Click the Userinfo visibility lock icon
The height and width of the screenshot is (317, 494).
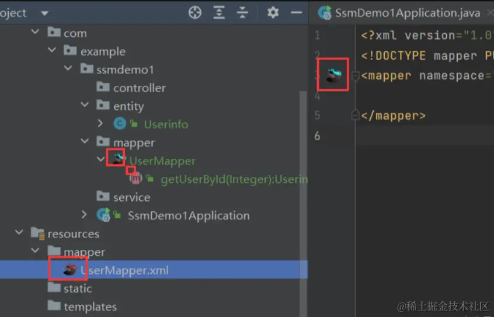pyautogui.click(x=134, y=124)
